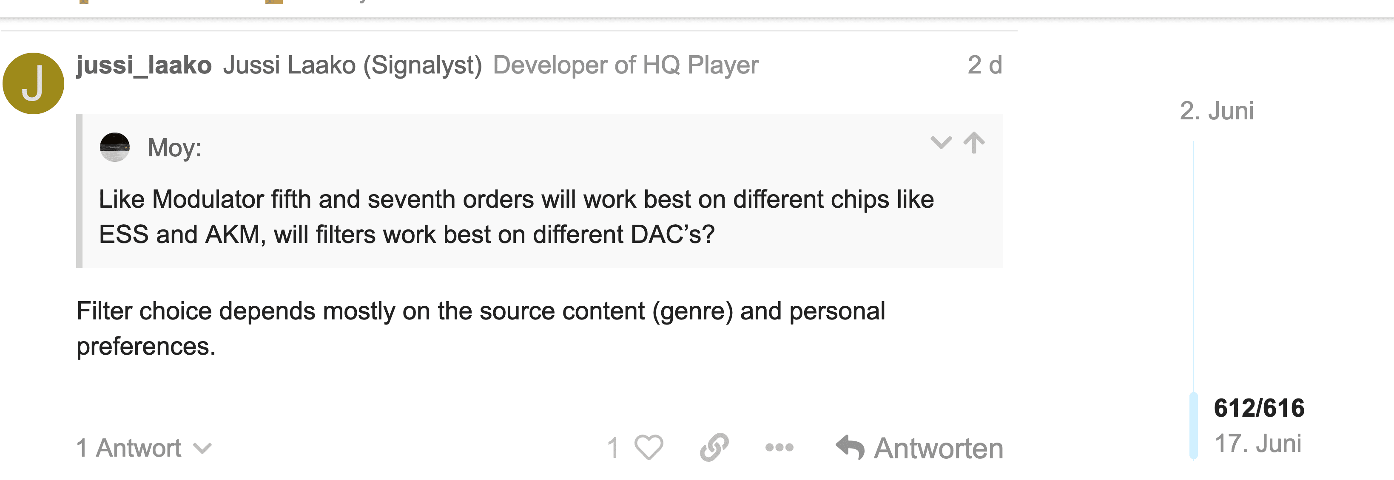Expand the 1 Antwort replies
Viewport: 1394px width, 480px height.
click(129, 448)
